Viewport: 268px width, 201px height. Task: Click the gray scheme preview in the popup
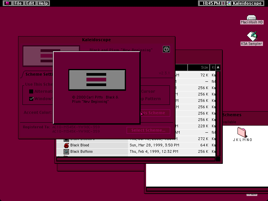coord(97,80)
